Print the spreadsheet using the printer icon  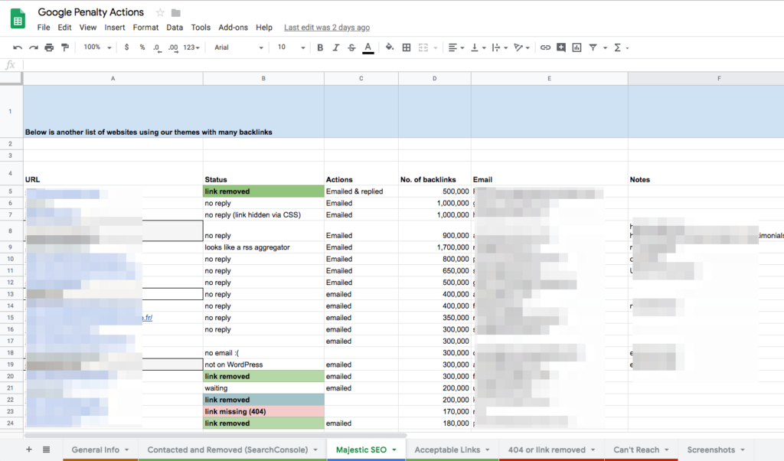(x=49, y=47)
